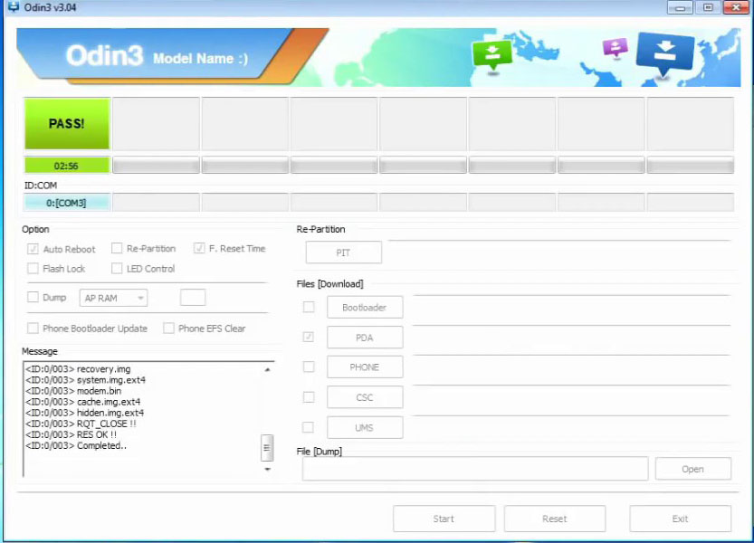
Task: Enable the Re-Partition checkbox
Action: 117,248
